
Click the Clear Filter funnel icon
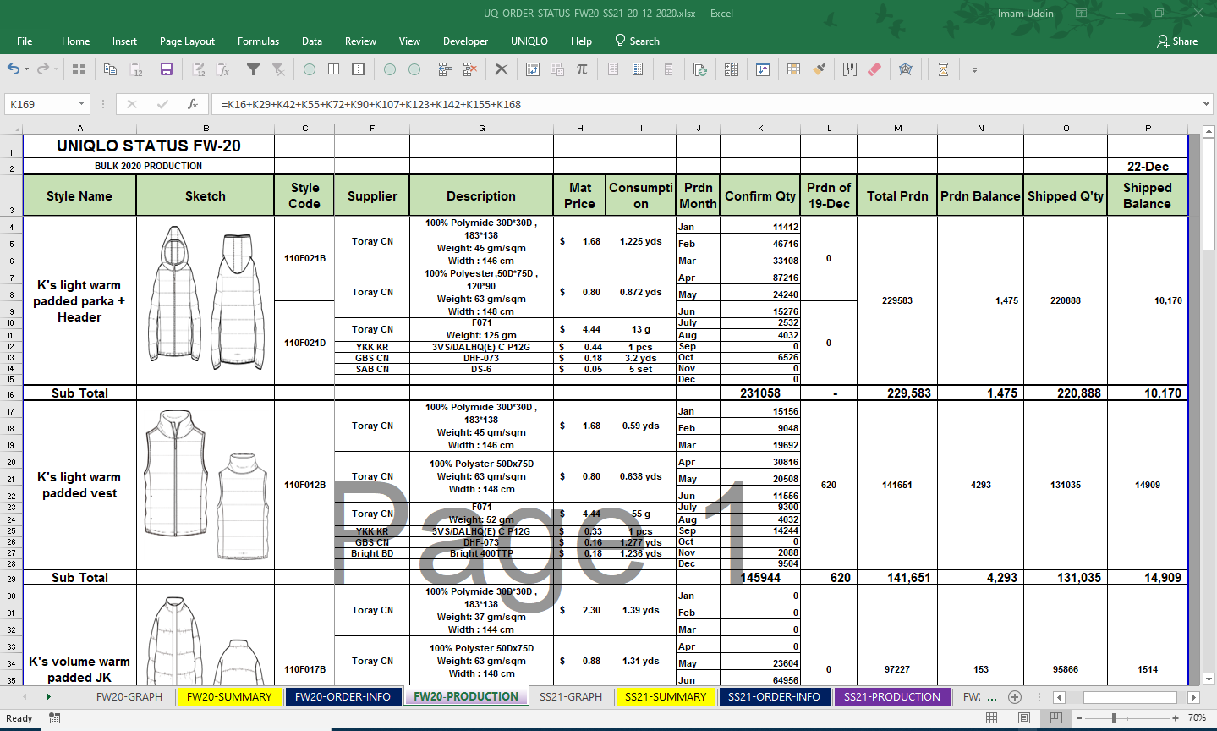278,69
